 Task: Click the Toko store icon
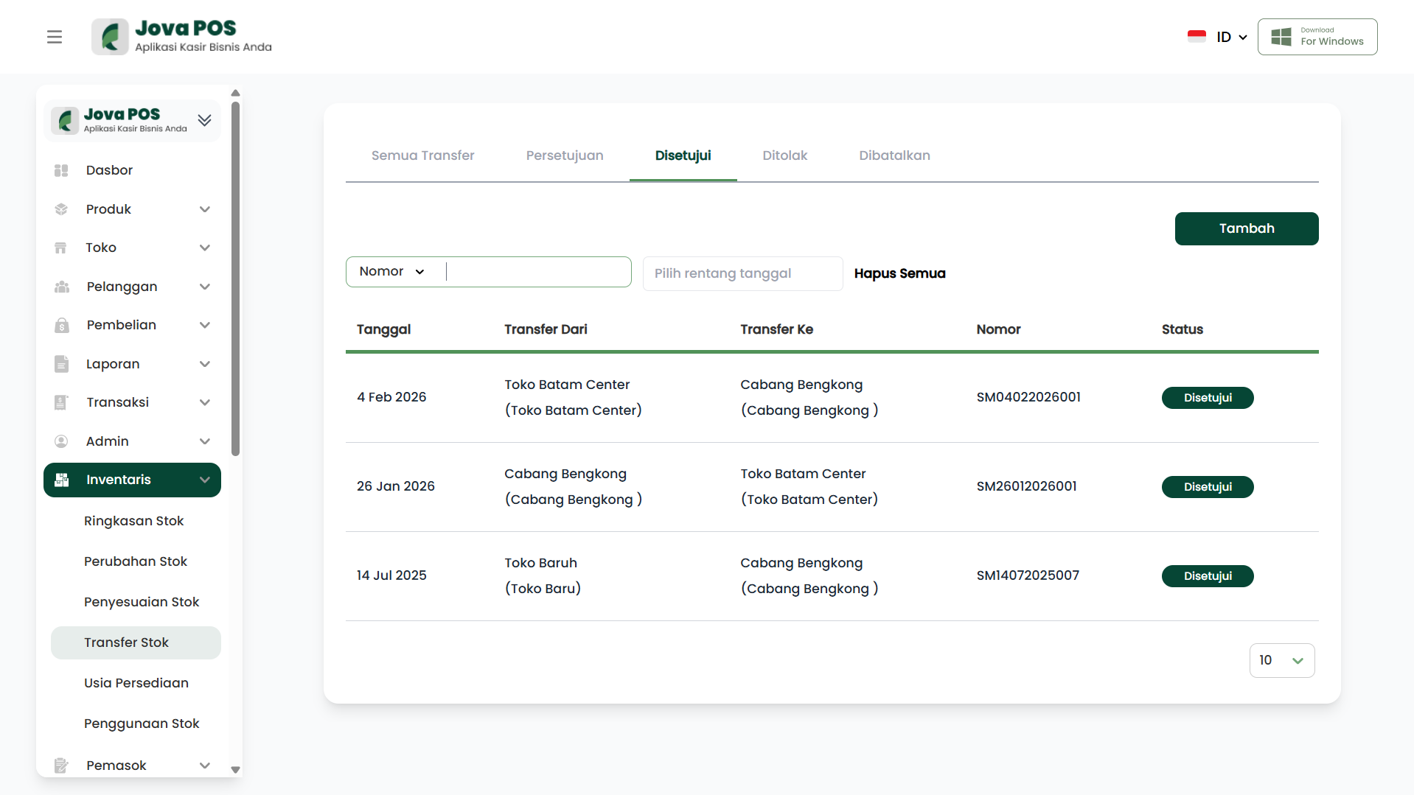click(61, 248)
